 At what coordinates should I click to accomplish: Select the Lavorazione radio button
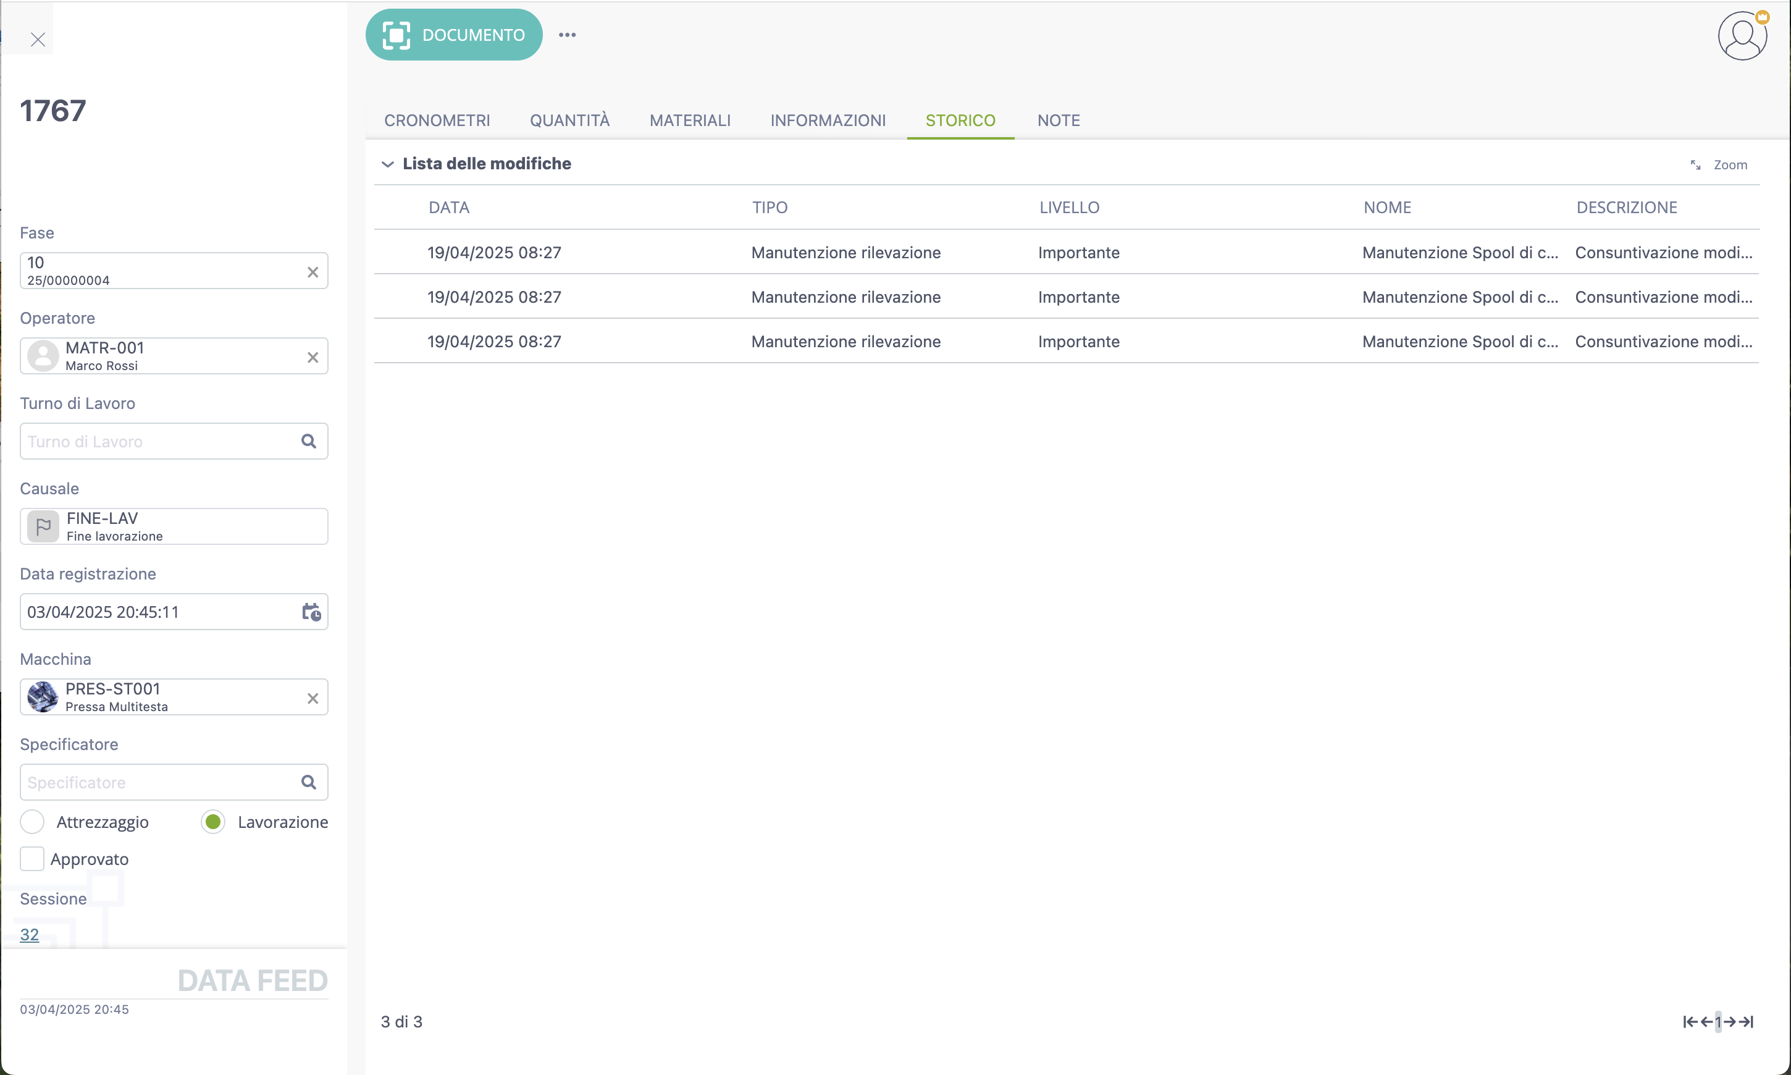[x=213, y=822]
